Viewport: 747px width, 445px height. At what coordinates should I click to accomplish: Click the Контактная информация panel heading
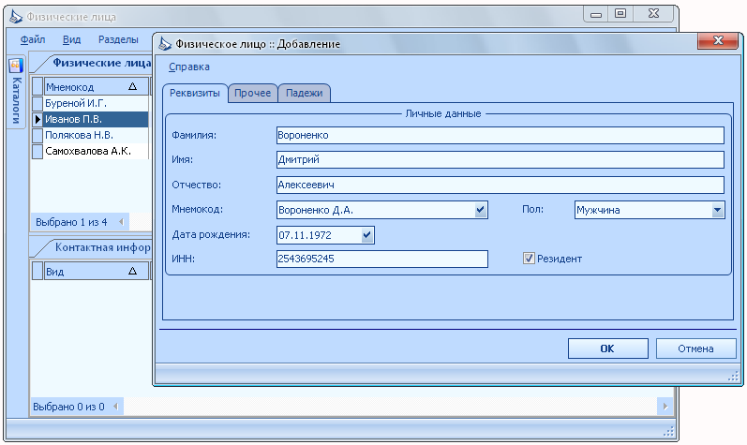(x=103, y=247)
